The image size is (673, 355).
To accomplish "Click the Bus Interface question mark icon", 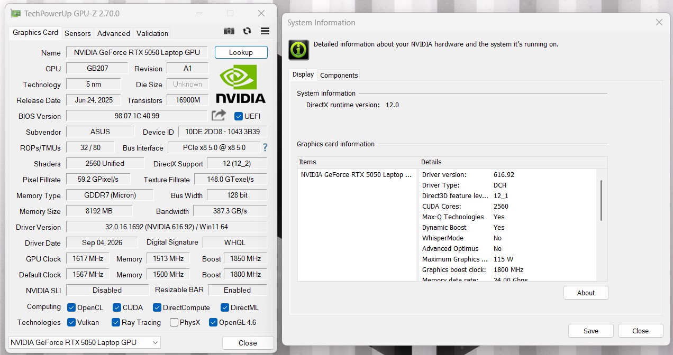I will (x=265, y=147).
